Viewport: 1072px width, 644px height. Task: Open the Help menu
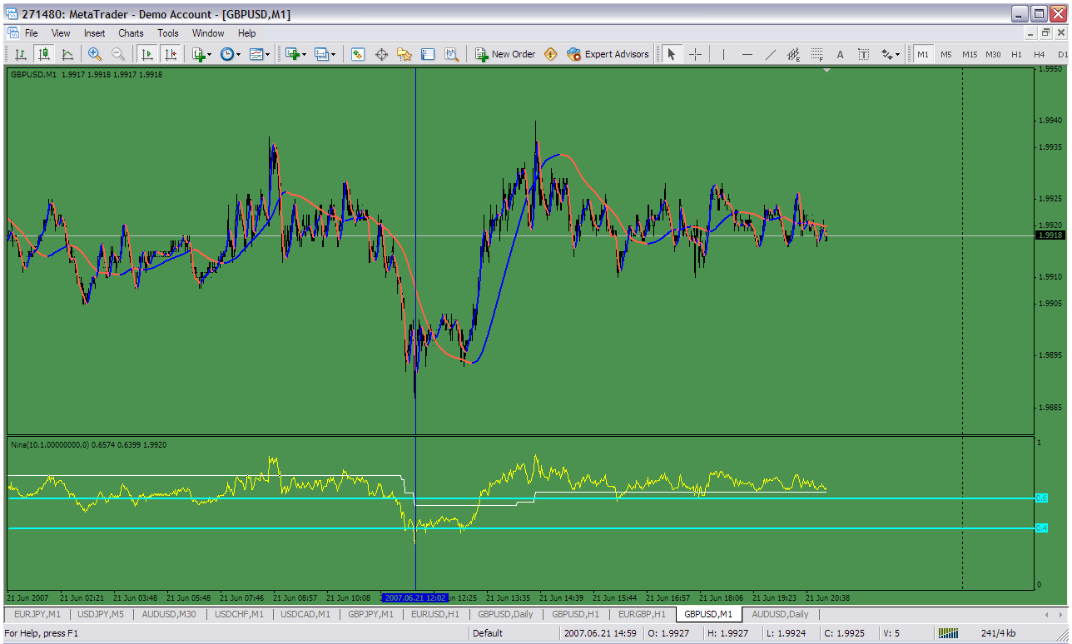(x=247, y=33)
